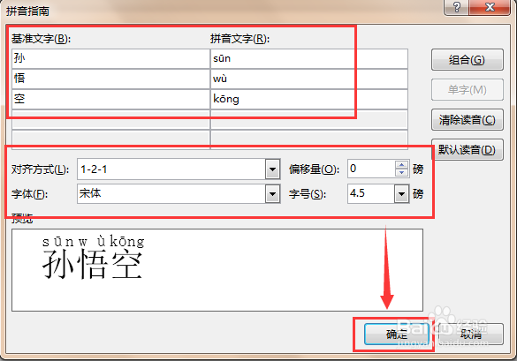Open the 字体 dropdown arrow
The width and height of the screenshot is (517, 361).
pos(273,193)
